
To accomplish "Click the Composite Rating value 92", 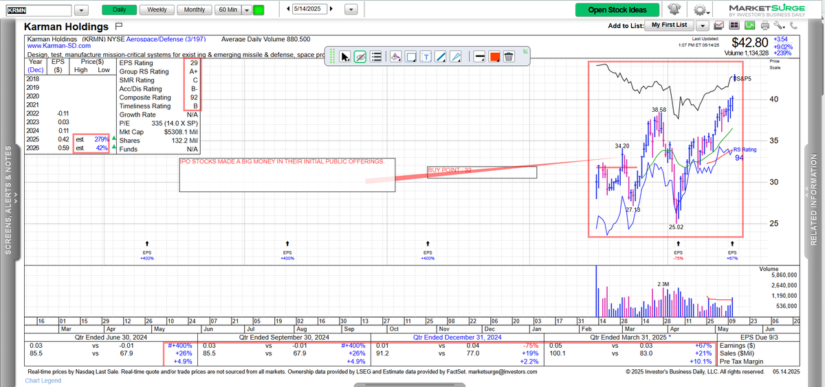I will tap(195, 97).
